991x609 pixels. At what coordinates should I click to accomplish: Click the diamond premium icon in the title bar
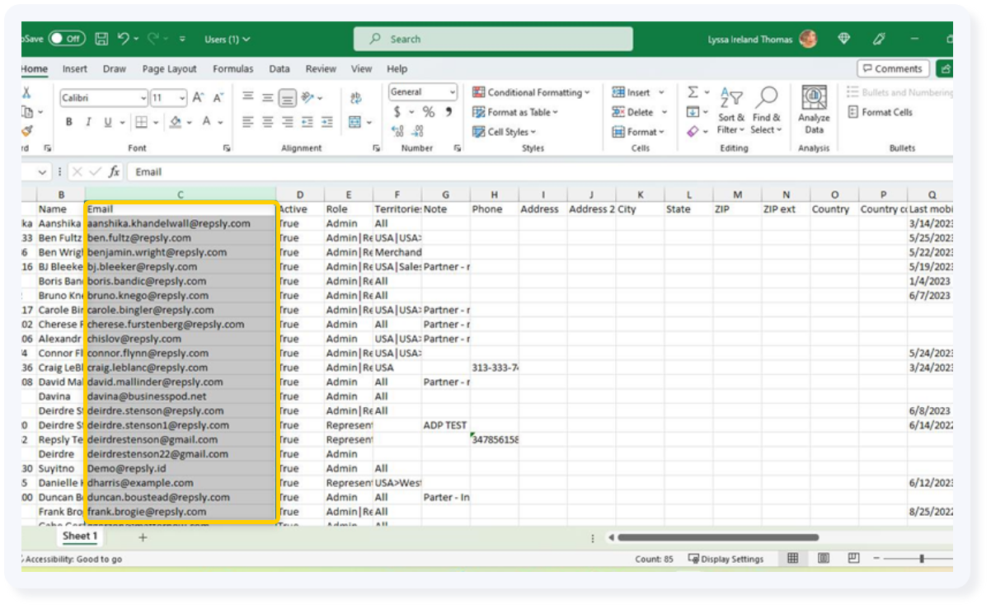pos(843,39)
